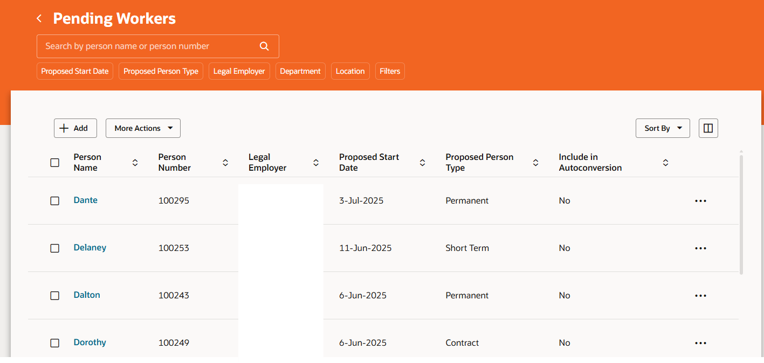
Task: Open the More Actions dropdown
Action: click(143, 128)
